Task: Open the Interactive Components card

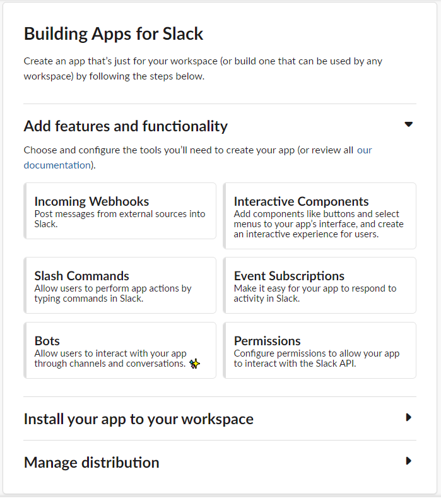Action: click(320, 216)
